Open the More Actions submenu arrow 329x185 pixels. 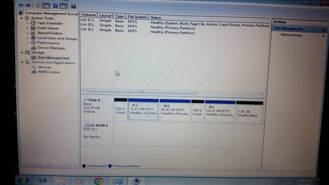point(323,36)
